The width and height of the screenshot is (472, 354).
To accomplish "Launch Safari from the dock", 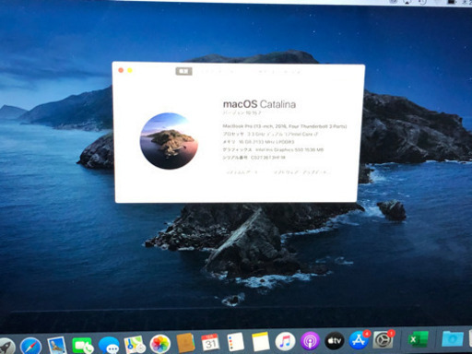I will (x=31, y=346).
